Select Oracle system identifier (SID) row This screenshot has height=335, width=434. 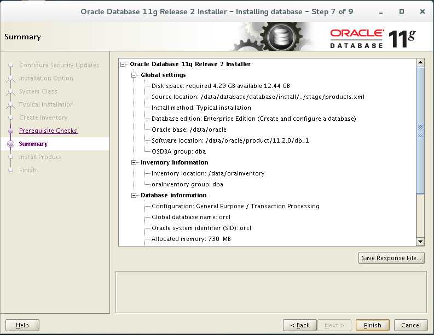click(x=201, y=228)
